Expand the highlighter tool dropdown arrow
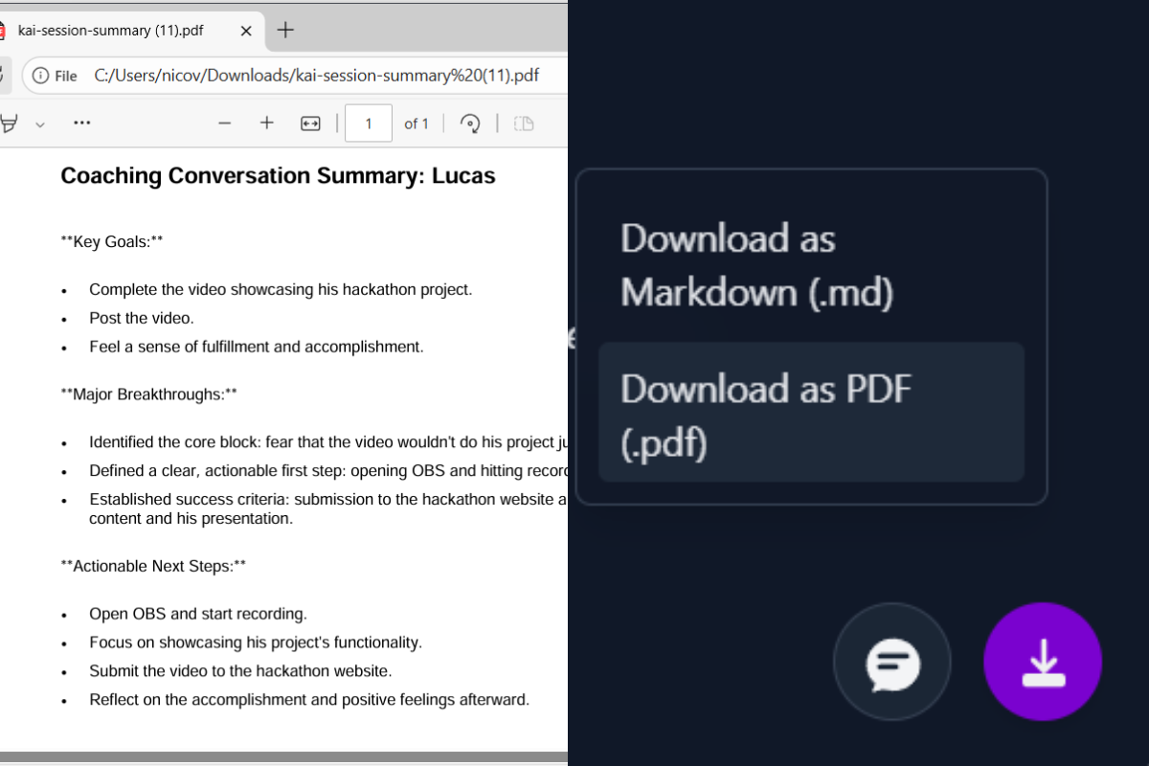Viewport: 1149px width, 766px height. [40, 124]
